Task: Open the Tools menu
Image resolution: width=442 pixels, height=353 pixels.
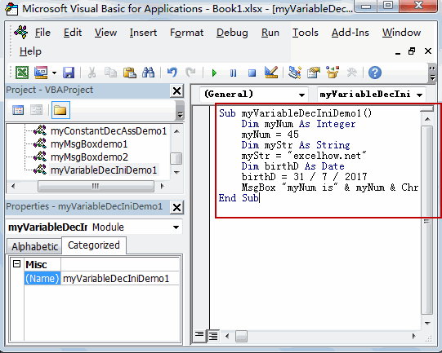Action: point(306,33)
